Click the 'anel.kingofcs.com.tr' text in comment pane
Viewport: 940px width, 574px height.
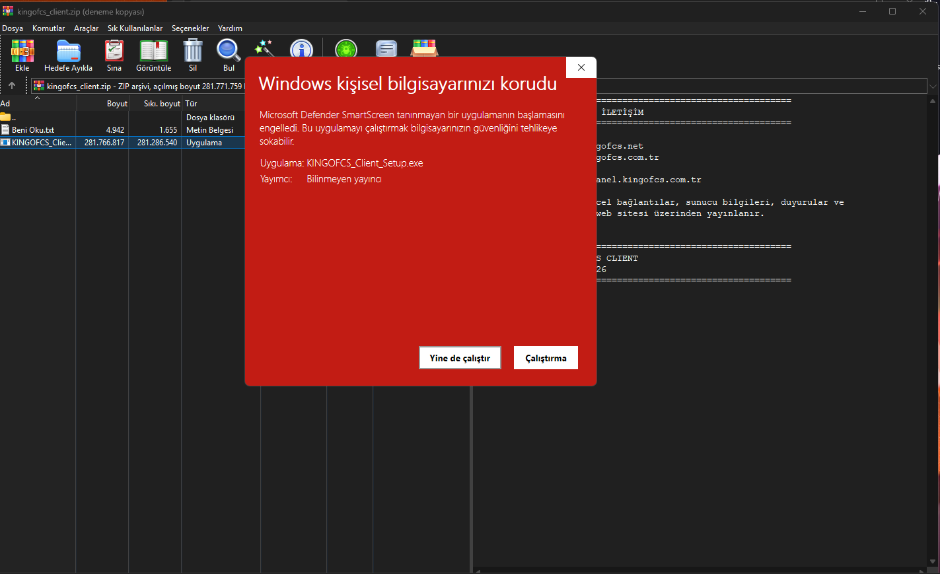tap(649, 180)
